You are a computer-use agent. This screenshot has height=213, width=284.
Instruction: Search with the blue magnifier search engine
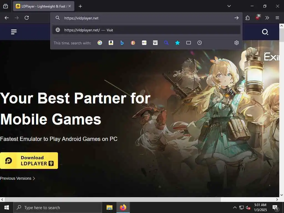[166, 43]
